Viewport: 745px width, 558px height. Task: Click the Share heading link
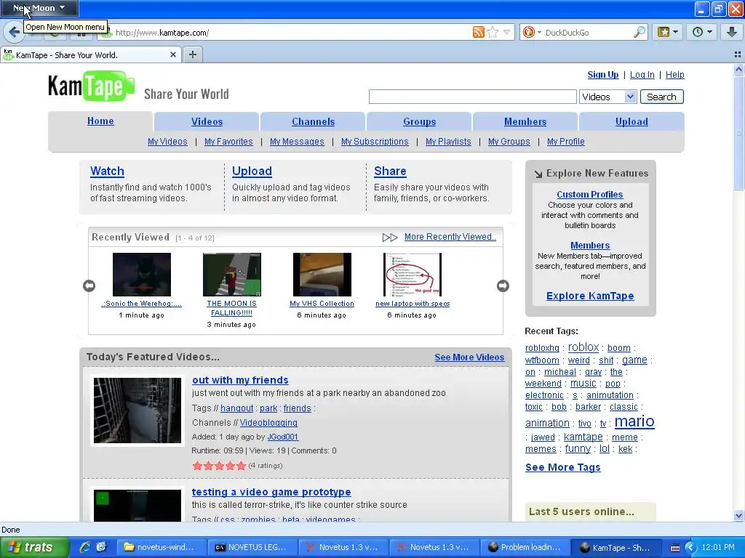point(390,171)
